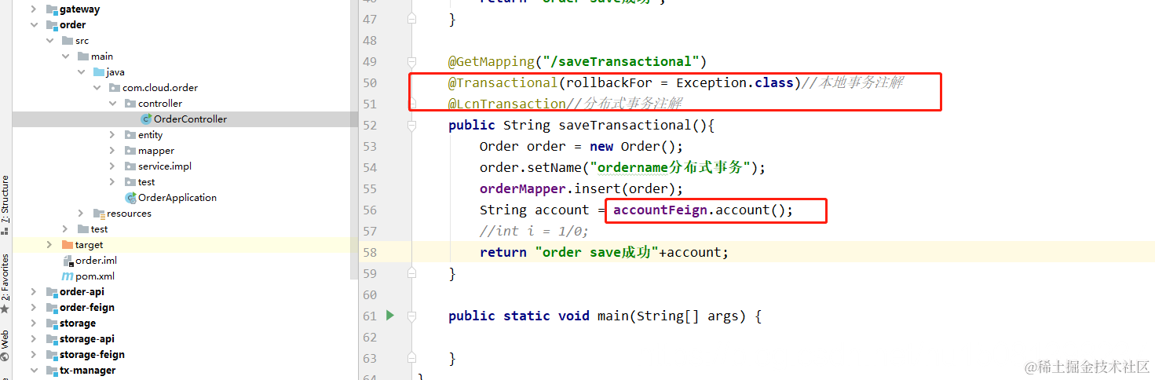Click line number 55 in the gutter
This screenshot has height=380, width=1155.
click(369, 189)
